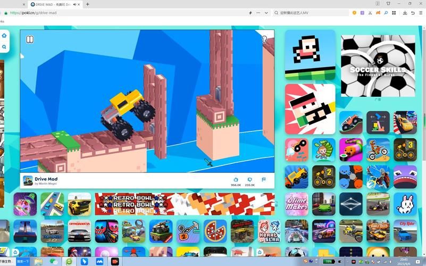Open the Moto bike game numbered 2
This screenshot has height=266, width=426.
tap(323, 177)
